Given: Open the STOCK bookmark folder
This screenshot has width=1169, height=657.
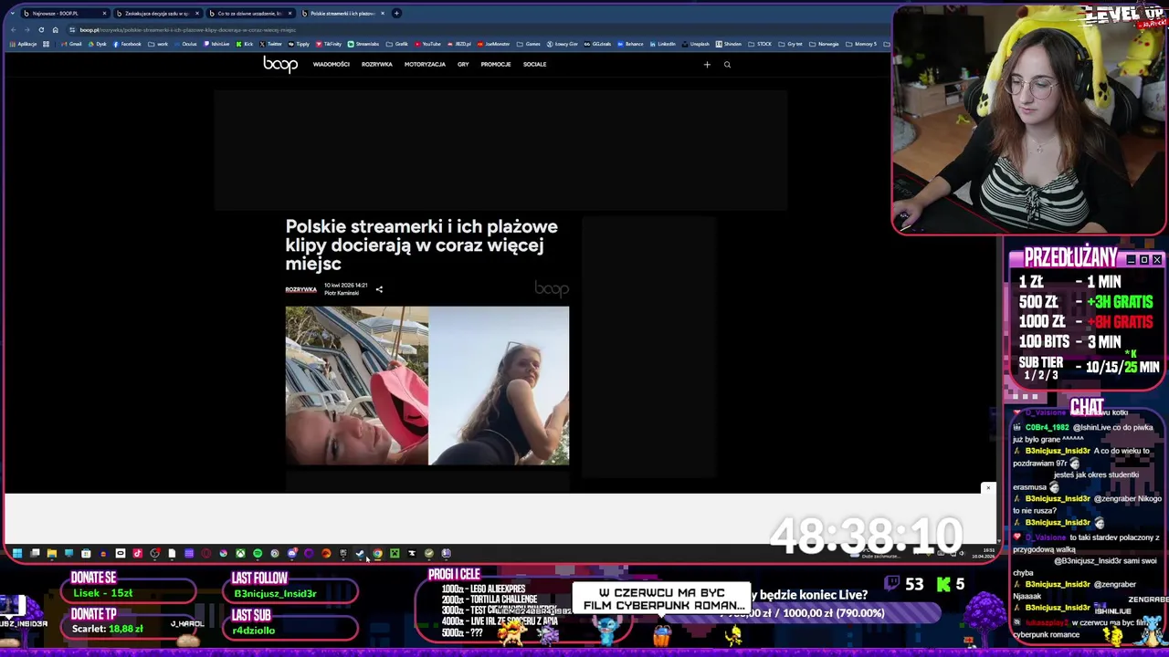Looking at the screenshot, I should (759, 44).
